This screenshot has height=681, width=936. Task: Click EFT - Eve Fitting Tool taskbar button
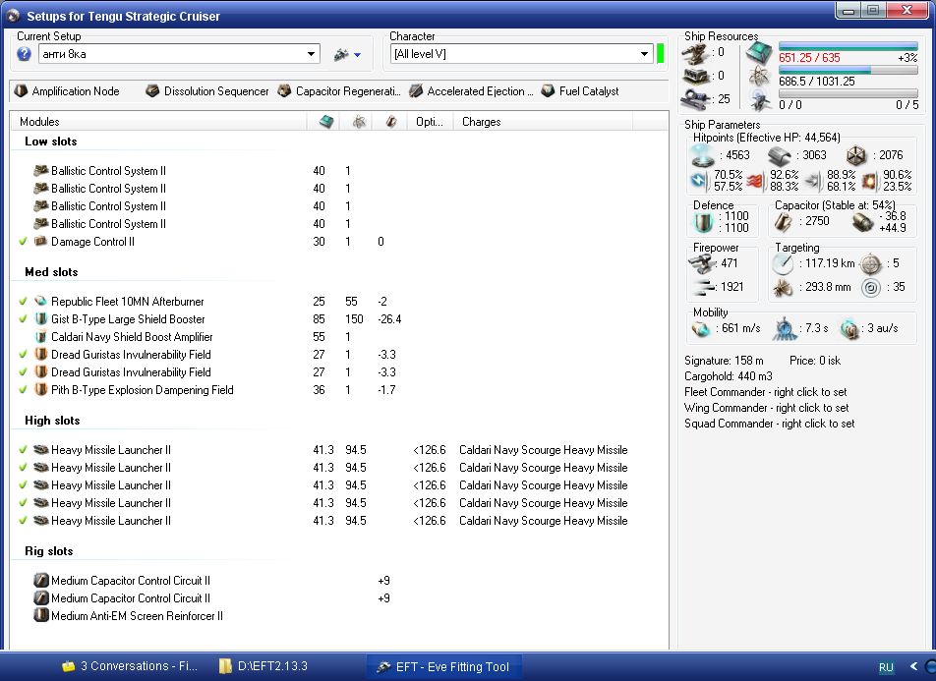[x=443, y=666]
